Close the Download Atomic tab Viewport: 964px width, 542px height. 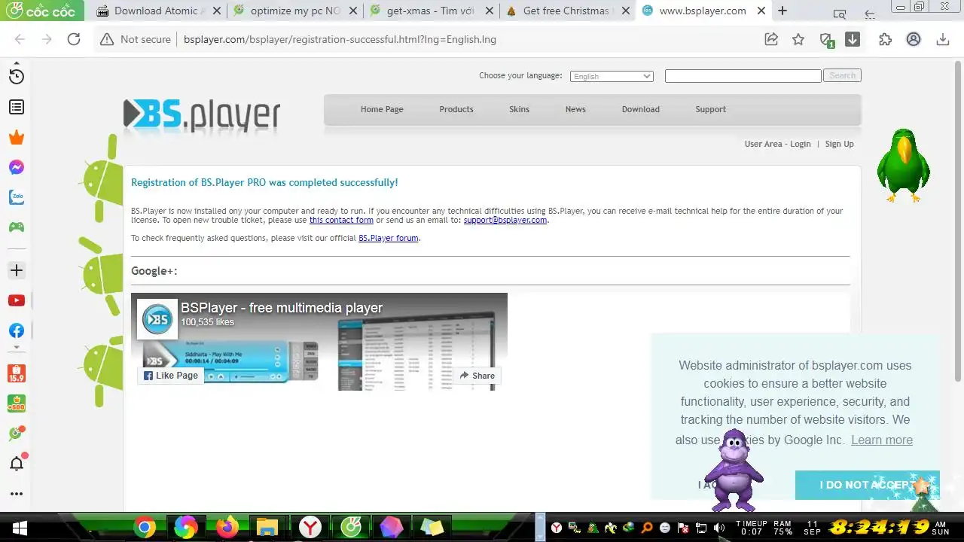[217, 11]
